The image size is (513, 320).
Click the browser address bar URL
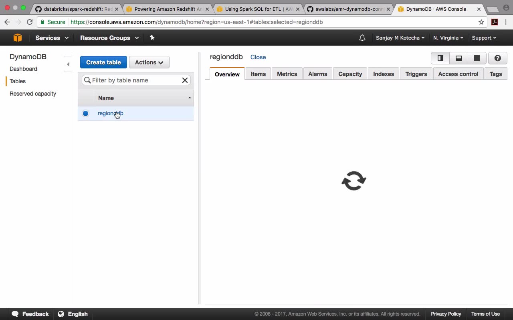tap(196, 22)
